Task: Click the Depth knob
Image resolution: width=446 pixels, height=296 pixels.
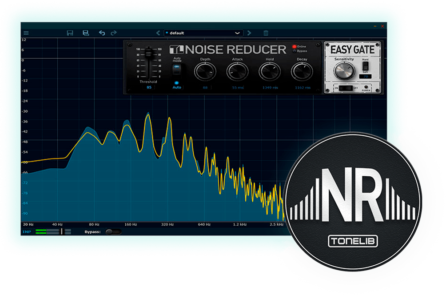Action: click(205, 71)
